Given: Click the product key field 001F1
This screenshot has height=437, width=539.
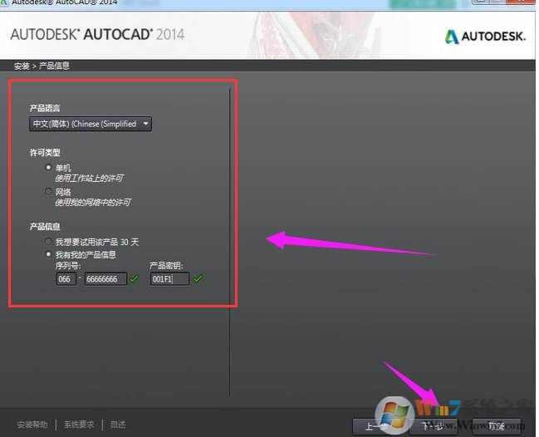Looking at the screenshot, I should coord(169,279).
